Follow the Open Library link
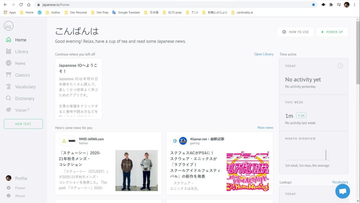Viewport: 360px width, 203px height. (264, 54)
